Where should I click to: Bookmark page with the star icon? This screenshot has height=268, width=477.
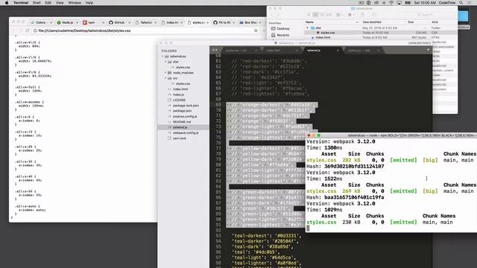pyautogui.click(x=256, y=31)
